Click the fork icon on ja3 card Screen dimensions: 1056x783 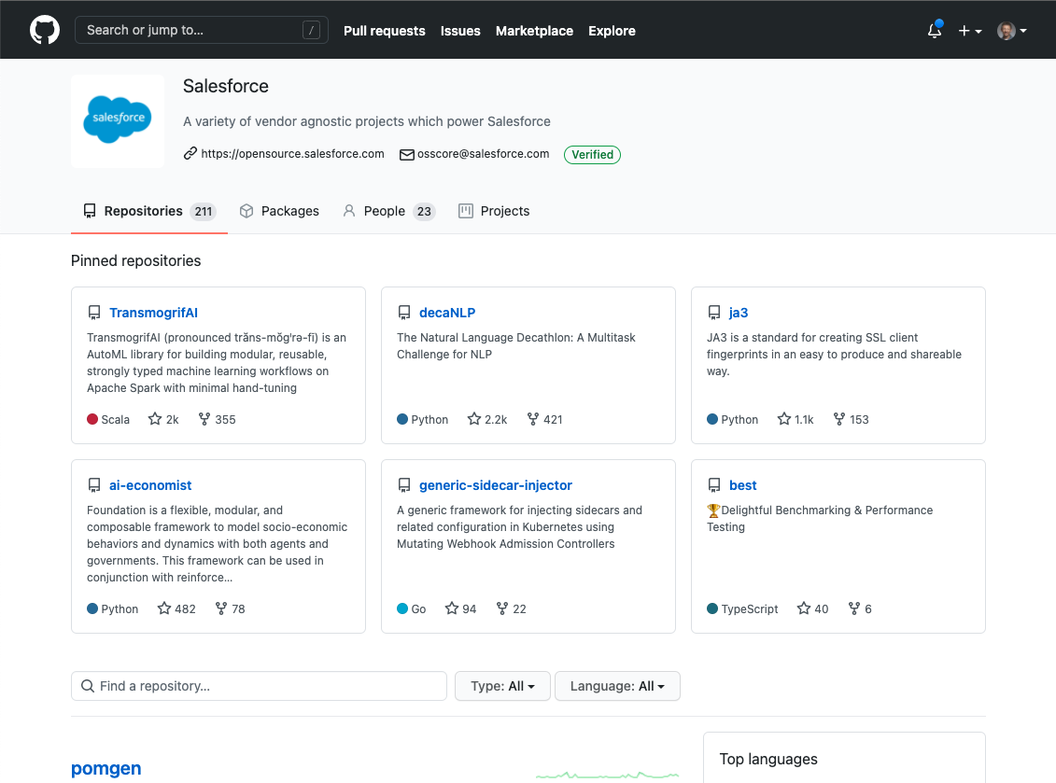pyautogui.click(x=839, y=419)
